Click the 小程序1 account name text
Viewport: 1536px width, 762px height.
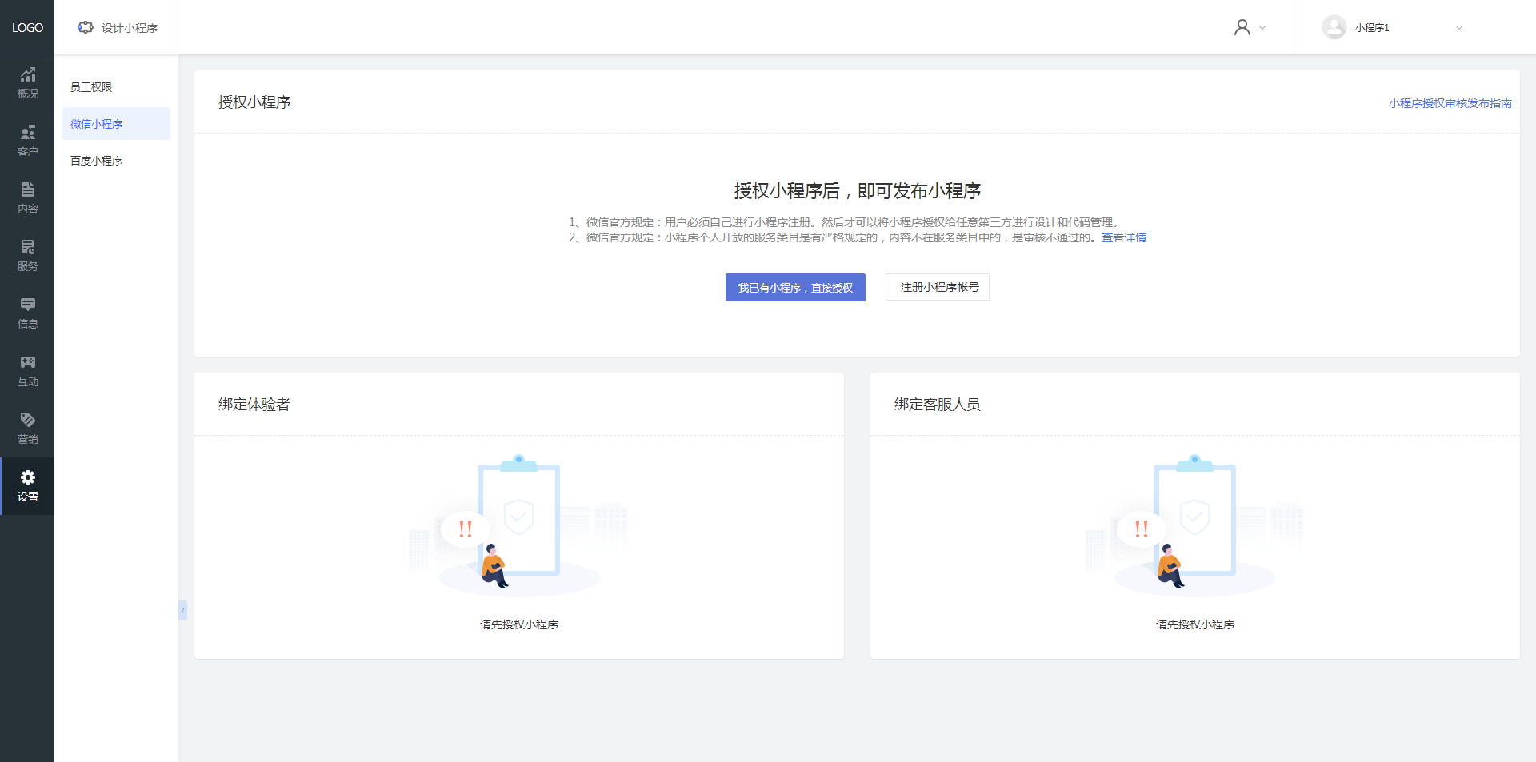click(1372, 28)
